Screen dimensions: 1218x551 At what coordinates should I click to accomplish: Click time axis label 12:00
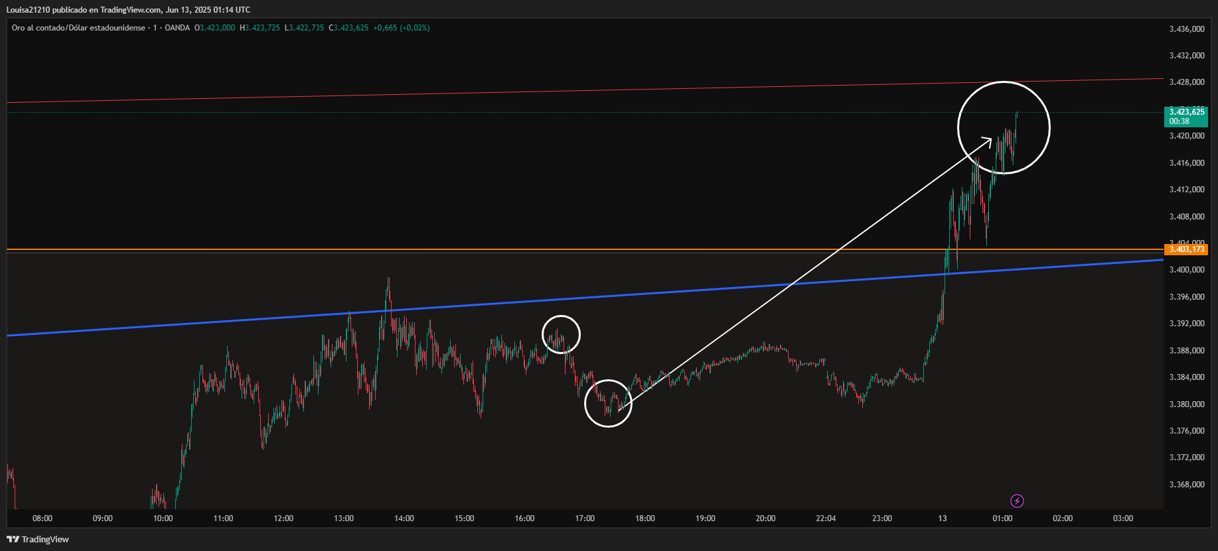(283, 519)
